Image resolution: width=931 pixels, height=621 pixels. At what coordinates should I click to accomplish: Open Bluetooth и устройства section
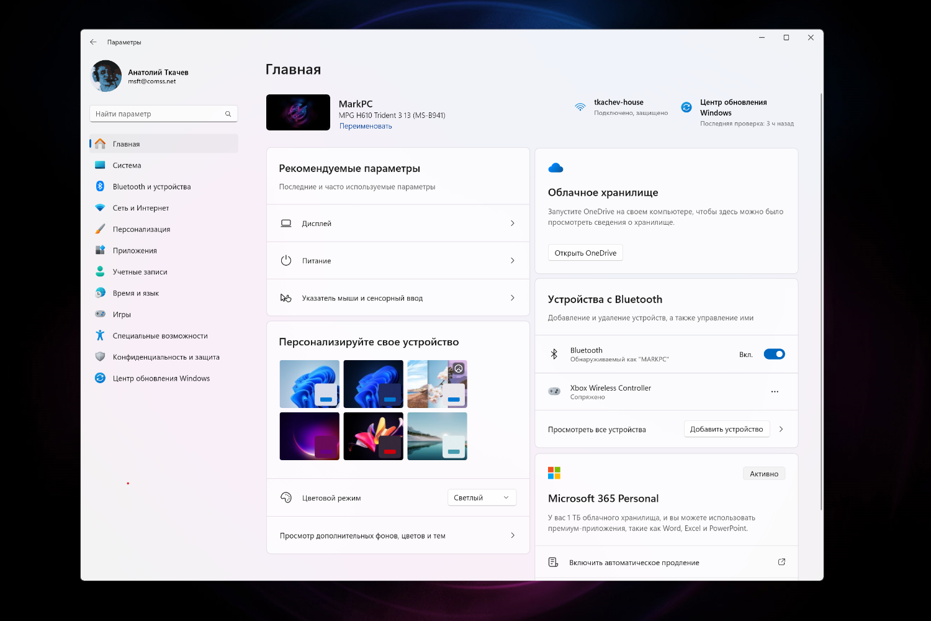(164, 186)
